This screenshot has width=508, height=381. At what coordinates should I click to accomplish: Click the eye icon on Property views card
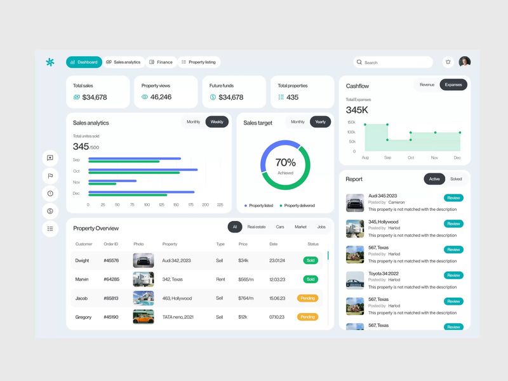pos(145,97)
